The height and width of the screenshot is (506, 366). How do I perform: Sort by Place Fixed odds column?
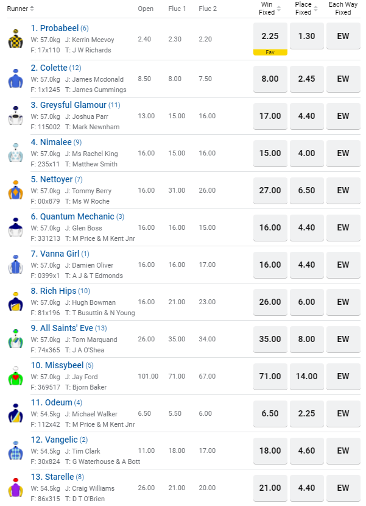pyautogui.click(x=315, y=9)
